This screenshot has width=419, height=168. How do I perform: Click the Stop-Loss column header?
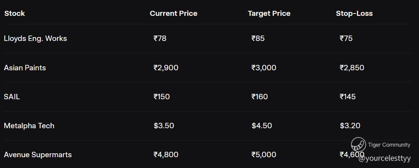[x=354, y=14]
